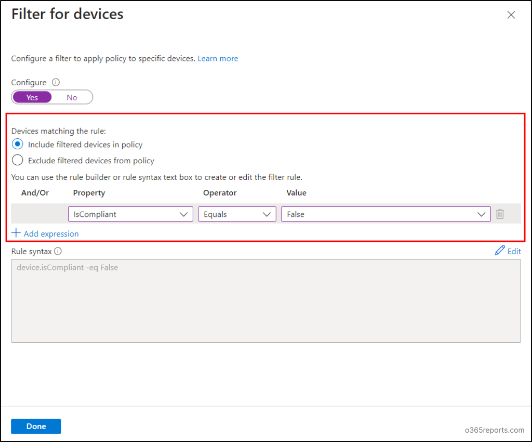Click the Edit pencil icon

click(x=500, y=251)
